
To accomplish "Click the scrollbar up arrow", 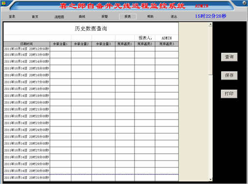I will (x=210, y=24).
